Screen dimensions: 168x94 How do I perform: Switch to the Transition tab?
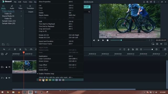pyautogui.click(x=30, y=7)
